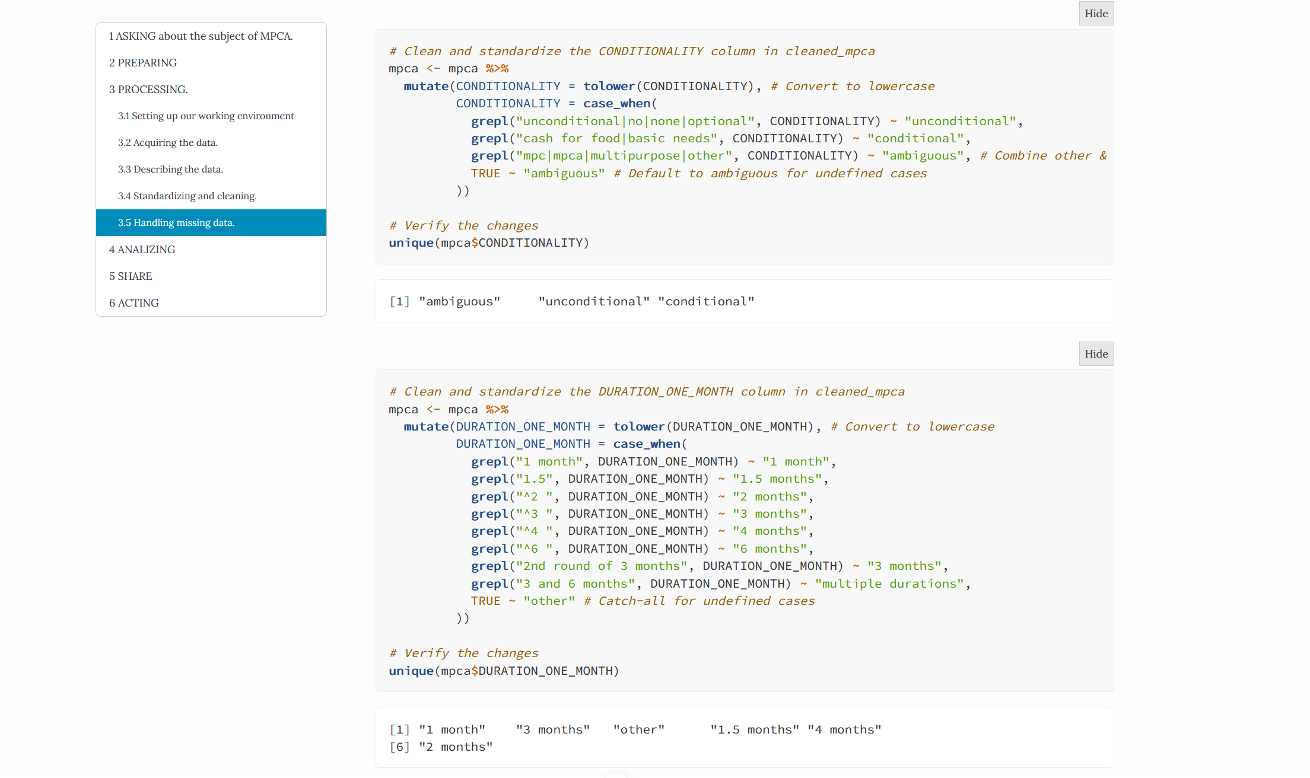Open '5 SHARE' section
Viewport: 1310px width, 778px height.
(x=211, y=276)
